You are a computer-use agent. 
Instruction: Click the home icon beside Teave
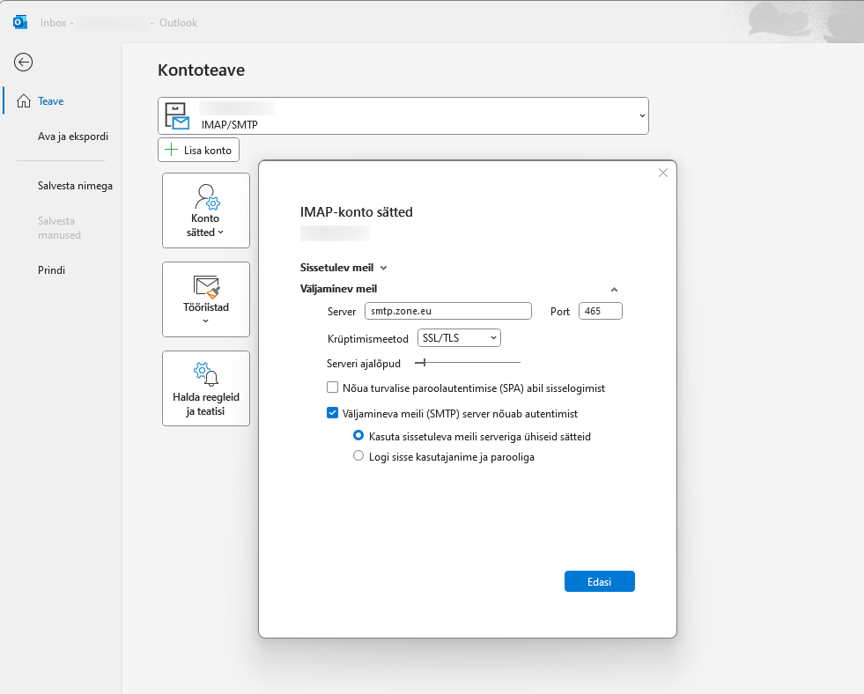click(24, 101)
